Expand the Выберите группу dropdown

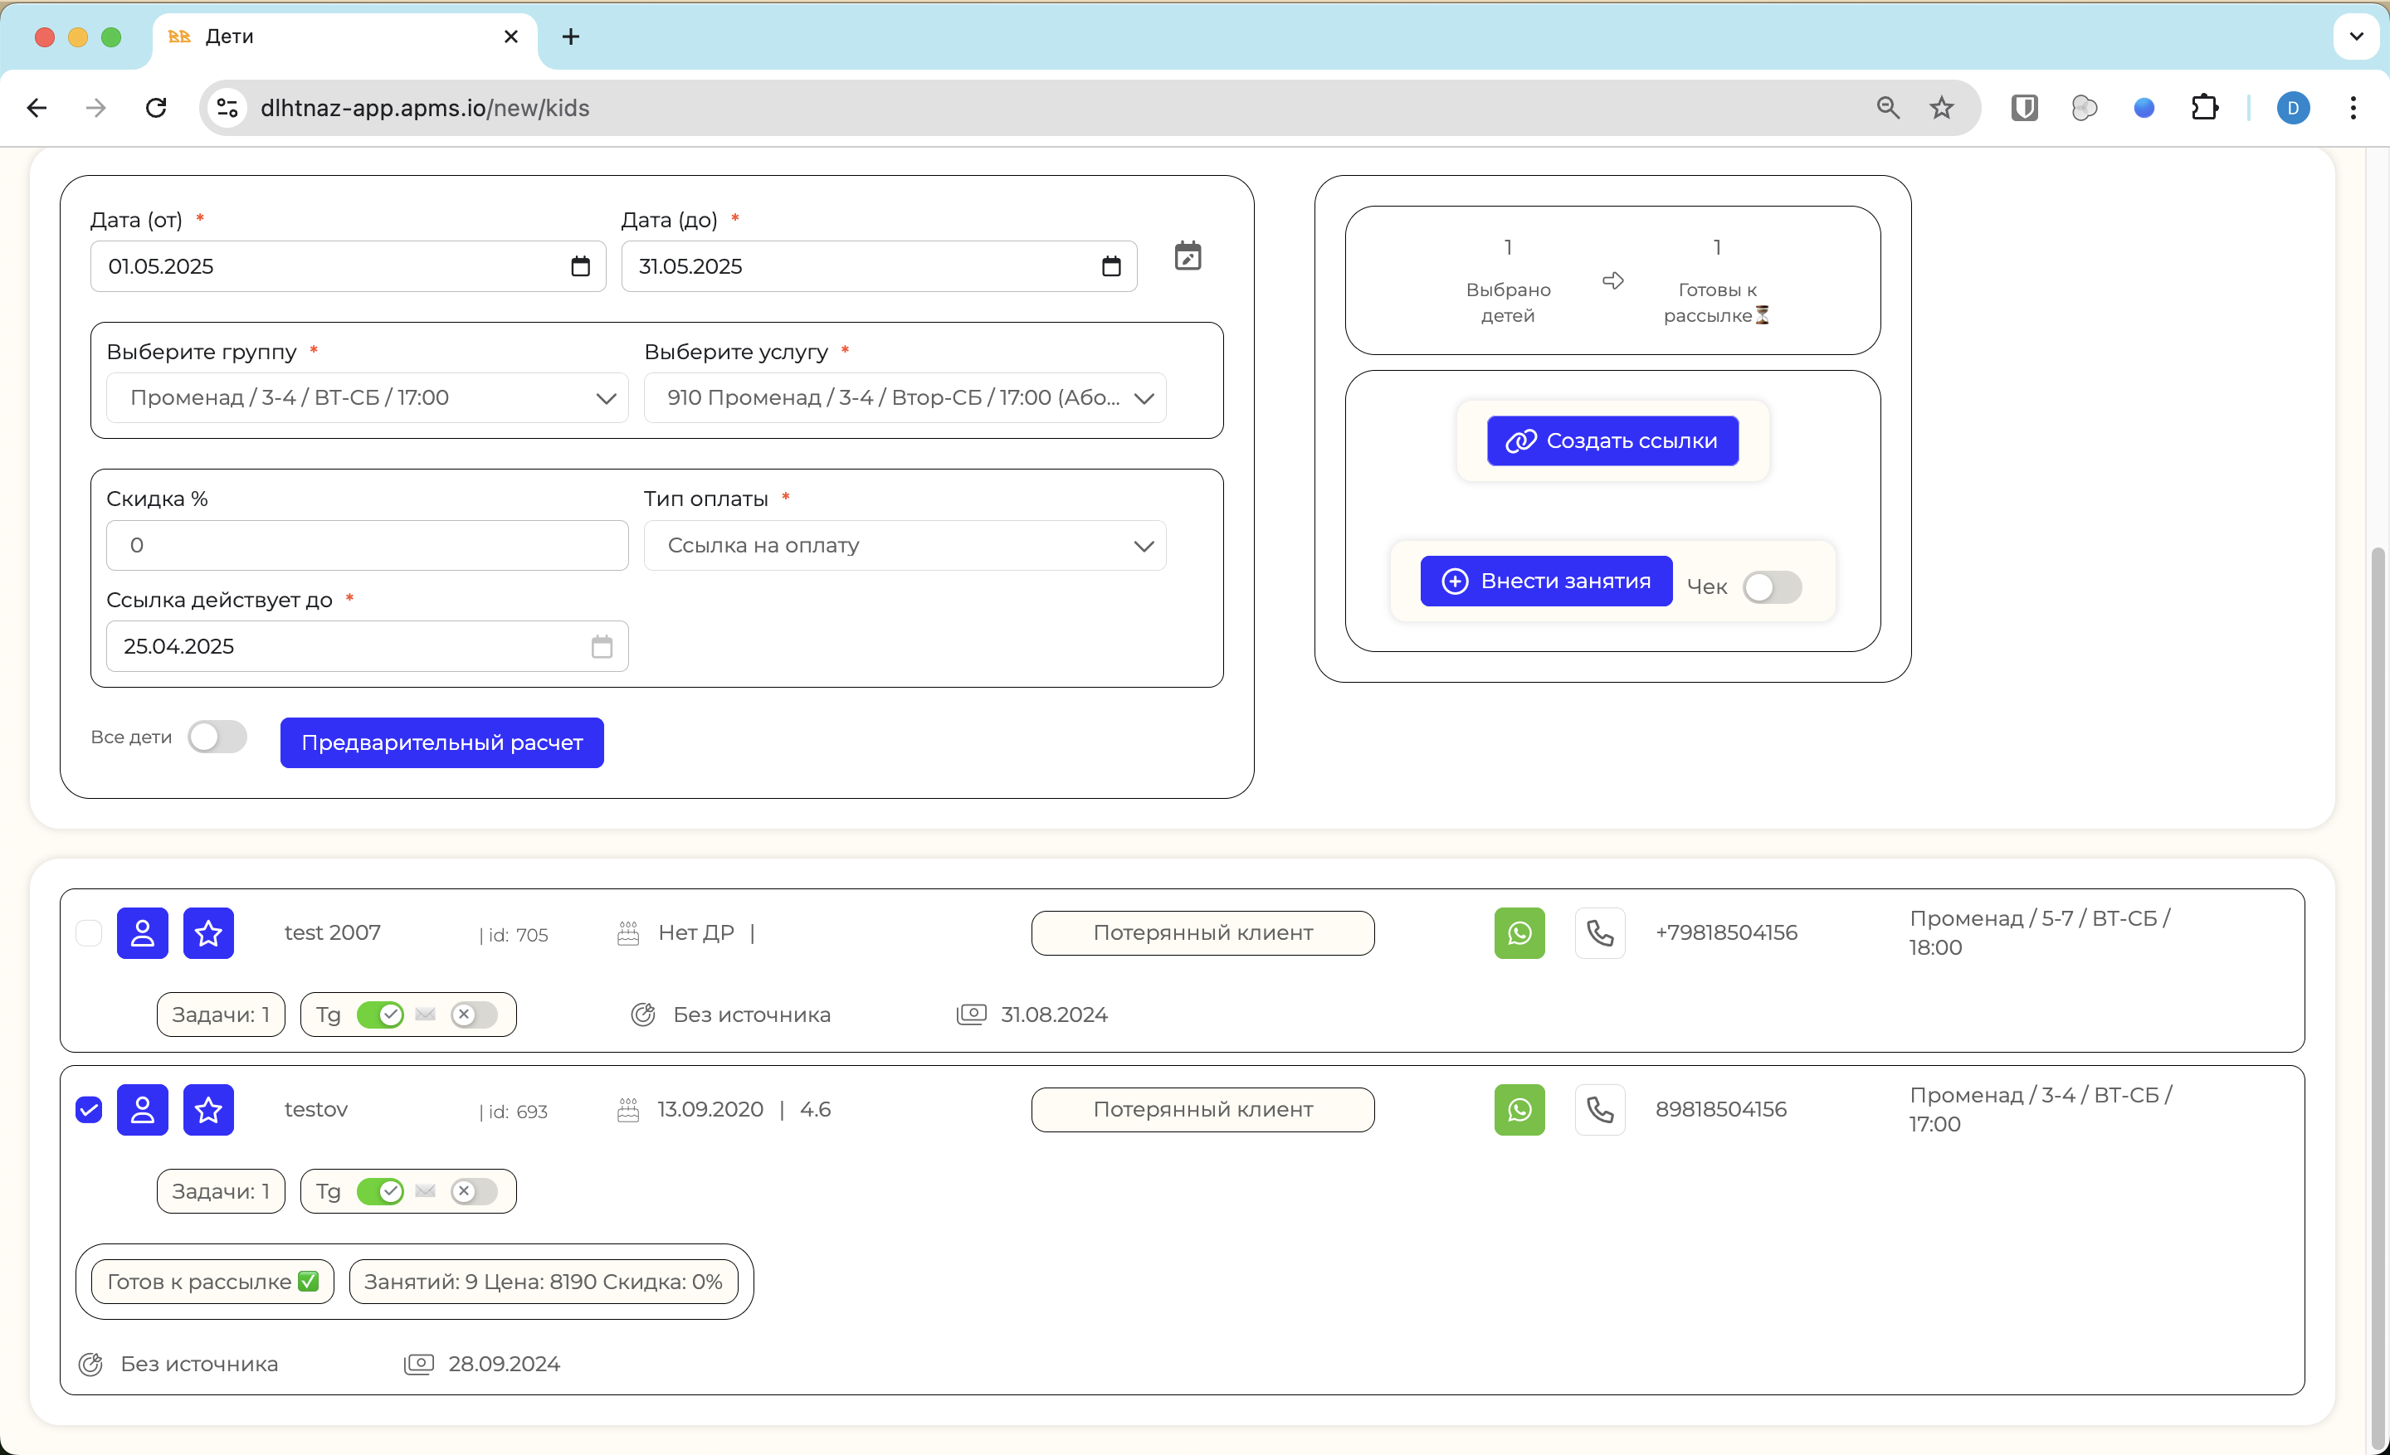point(368,397)
